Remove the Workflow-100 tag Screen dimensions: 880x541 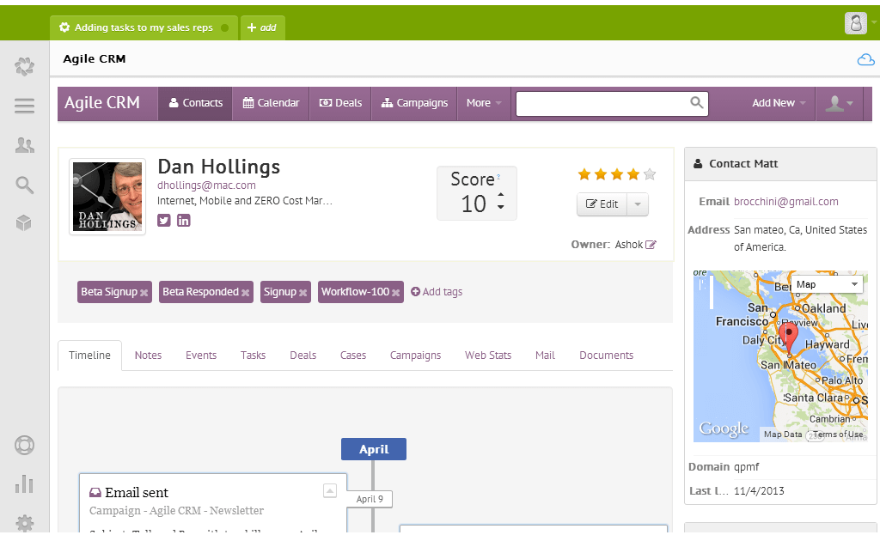click(x=395, y=293)
